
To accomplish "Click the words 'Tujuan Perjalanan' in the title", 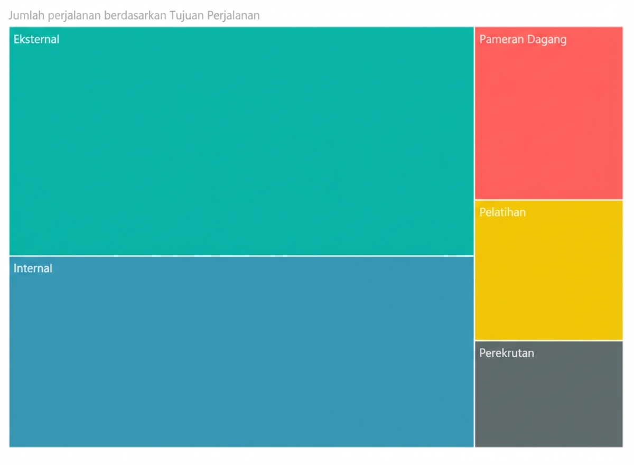I will click(214, 15).
